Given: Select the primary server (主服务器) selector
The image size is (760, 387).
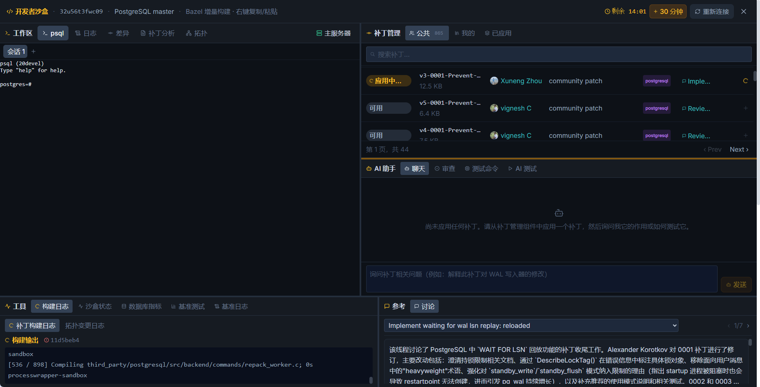Looking at the screenshot, I should [x=334, y=33].
